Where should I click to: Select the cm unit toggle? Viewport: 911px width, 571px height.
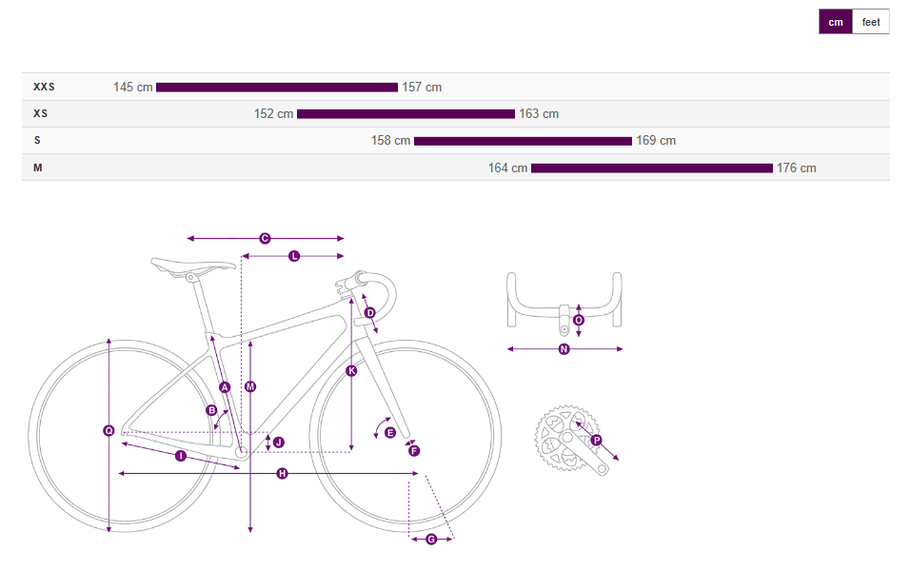pyautogui.click(x=835, y=22)
